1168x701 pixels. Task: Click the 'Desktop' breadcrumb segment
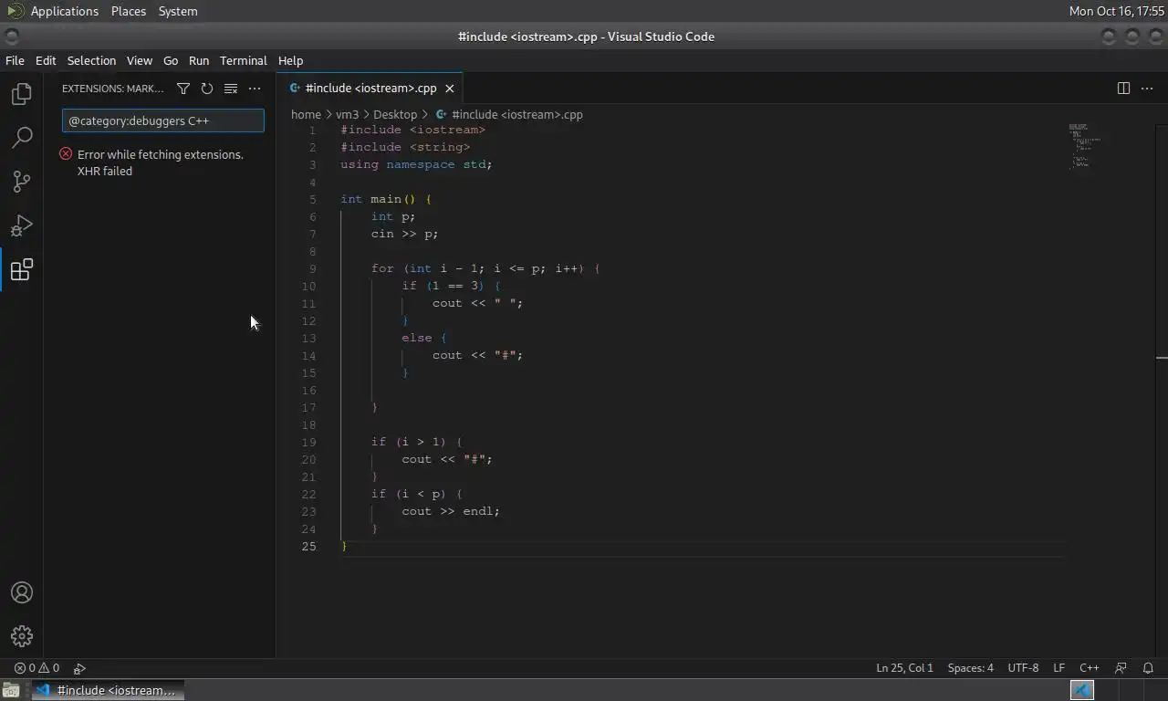point(395,114)
